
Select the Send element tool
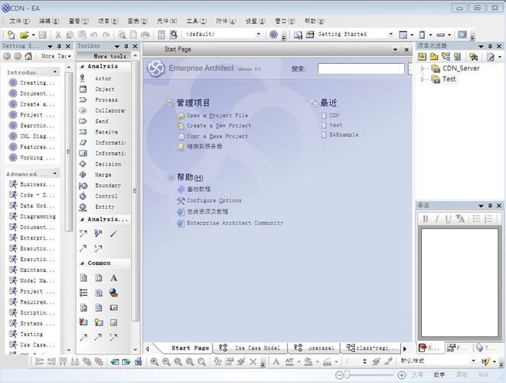(103, 121)
